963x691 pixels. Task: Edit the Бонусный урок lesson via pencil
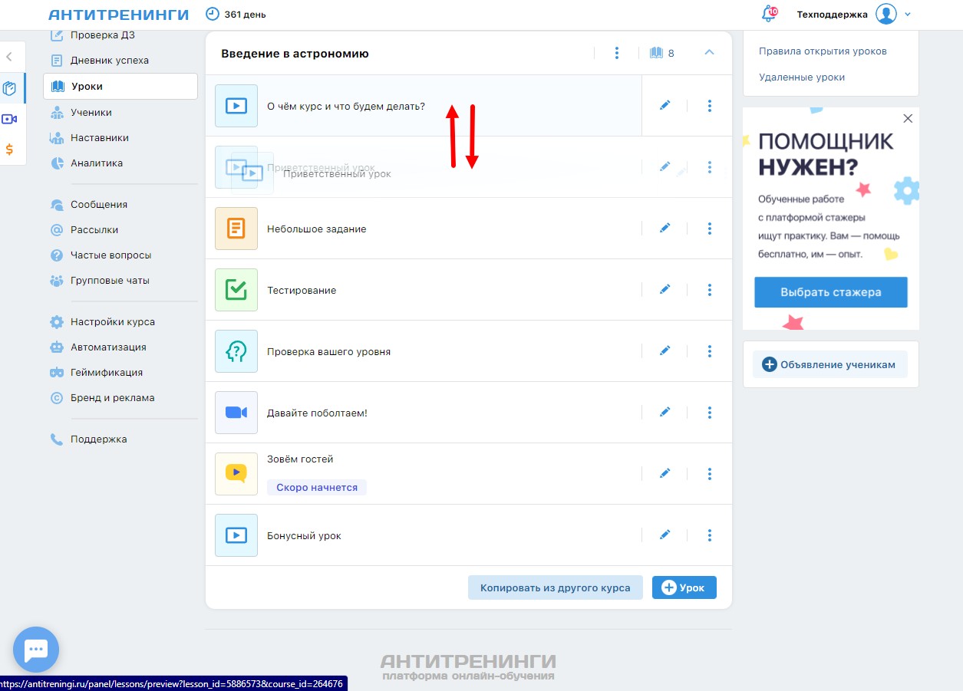(x=665, y=535)
